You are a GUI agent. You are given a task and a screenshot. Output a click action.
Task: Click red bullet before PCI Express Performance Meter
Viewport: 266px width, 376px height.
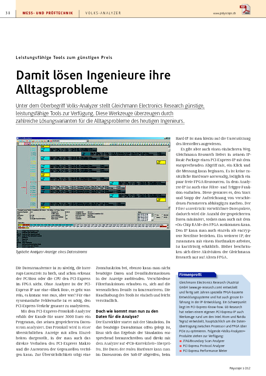181,351
